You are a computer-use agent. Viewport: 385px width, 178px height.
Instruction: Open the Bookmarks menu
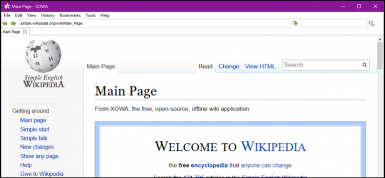(x=70, y=15)
